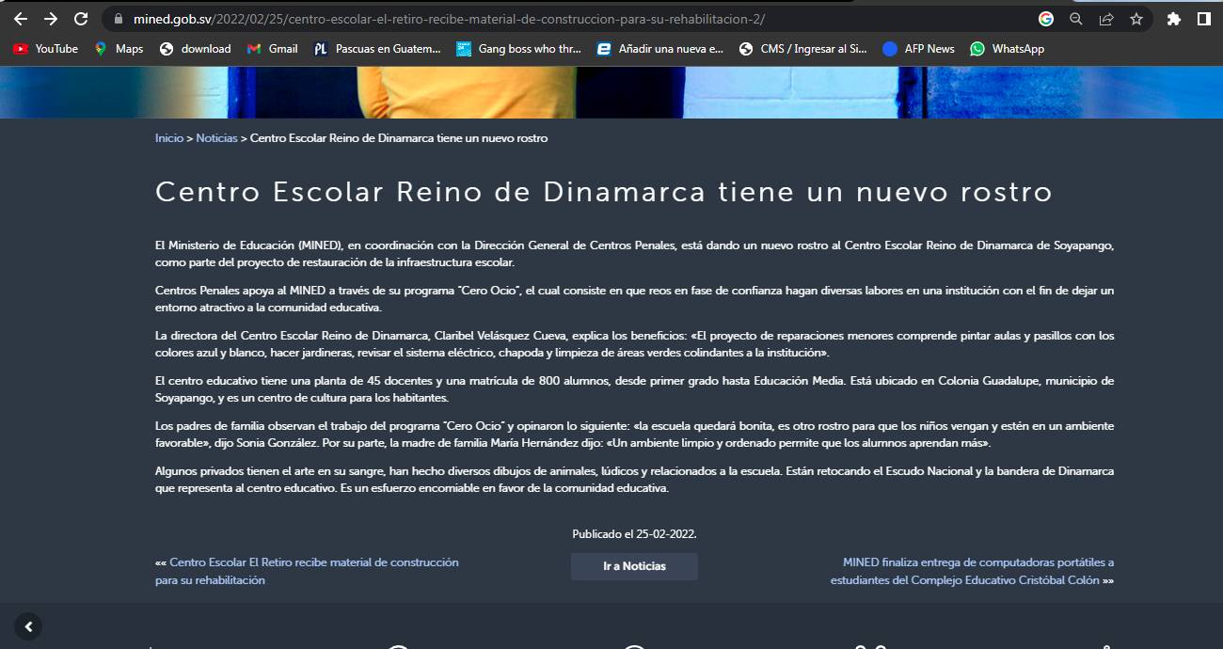The height and width of the screenshot is (649, 1223).
Task: Open Noticias breadcrumb link
Action: [216, 138]
